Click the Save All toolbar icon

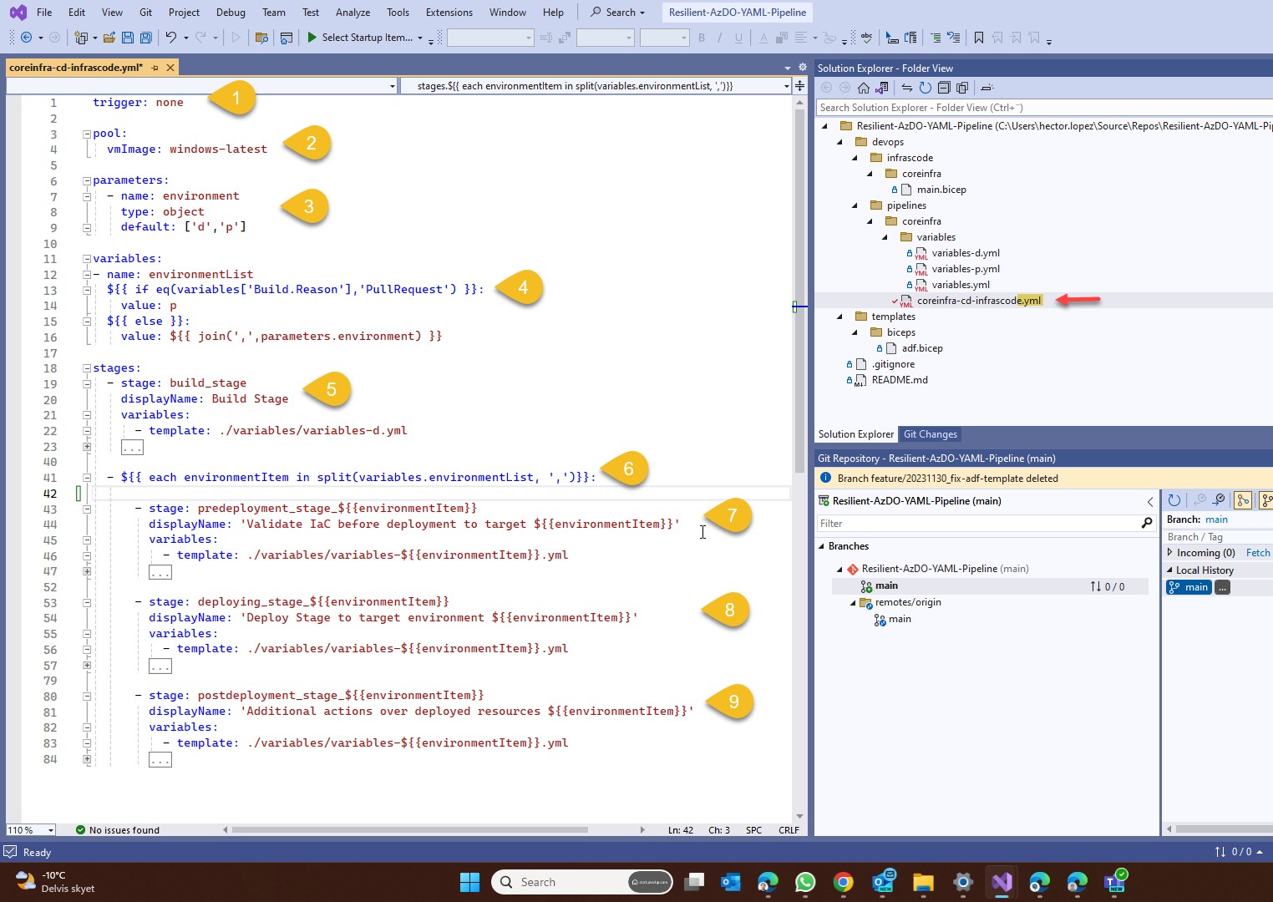pos(146,38)
